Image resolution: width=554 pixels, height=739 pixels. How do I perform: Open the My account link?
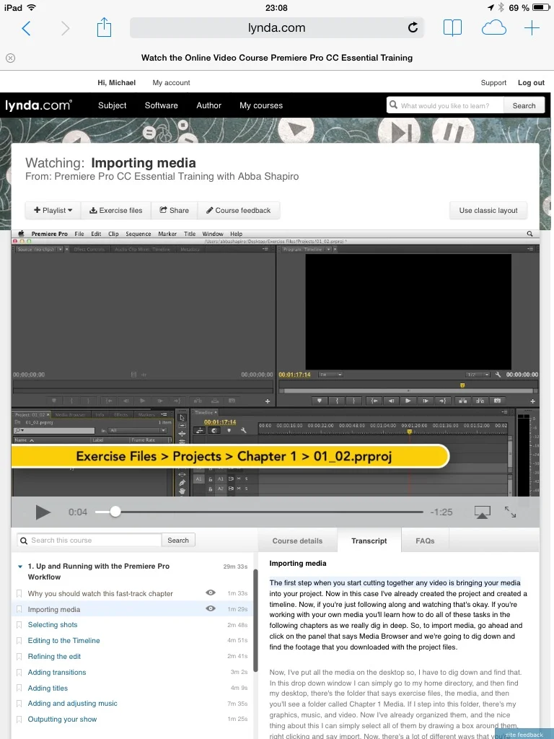(171, 82)
